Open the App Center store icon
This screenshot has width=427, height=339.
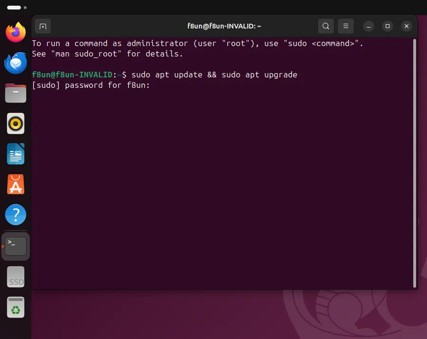[x=16, y=184]
